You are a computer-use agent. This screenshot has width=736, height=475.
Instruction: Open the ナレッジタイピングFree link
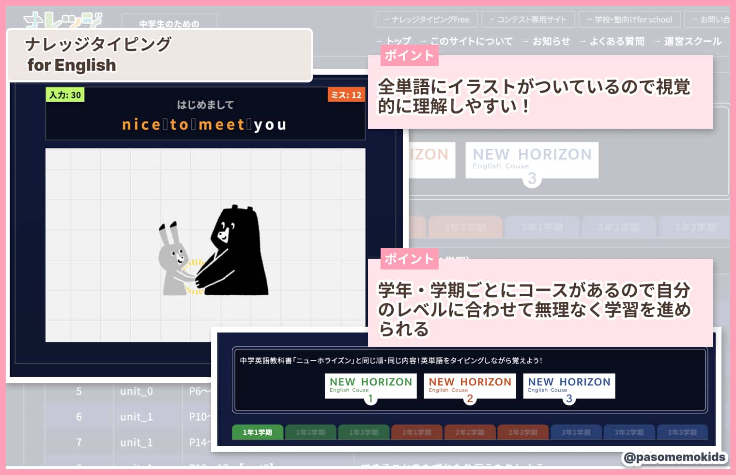[x=426, y=19]
